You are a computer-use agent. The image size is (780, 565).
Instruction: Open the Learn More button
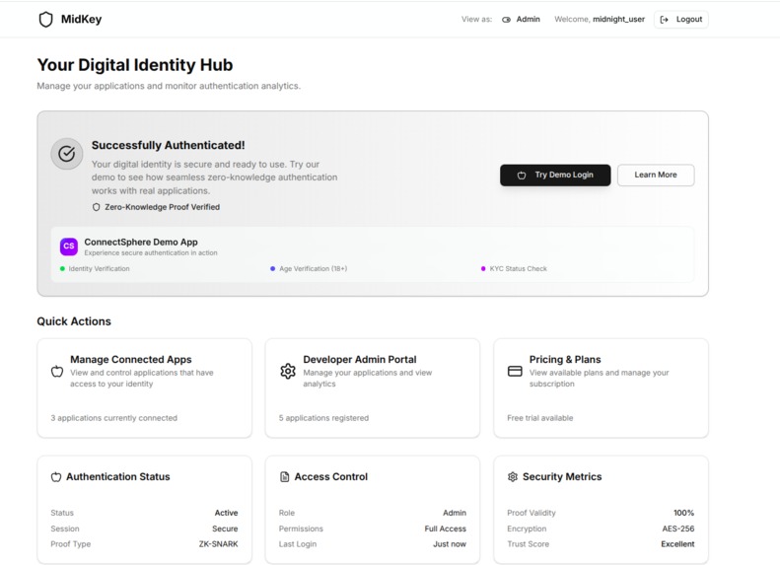click(x=656, y=176)
